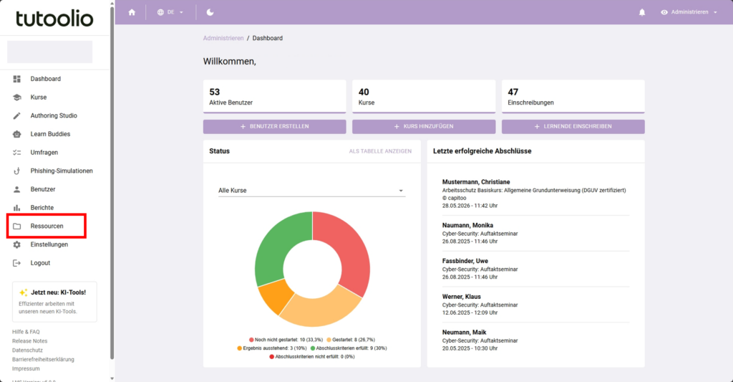
Task: Open the Alle Kurse course selector
Action: [x=311, y=191]
